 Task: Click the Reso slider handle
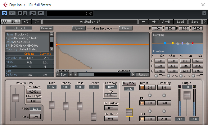[x=80, y=106]
